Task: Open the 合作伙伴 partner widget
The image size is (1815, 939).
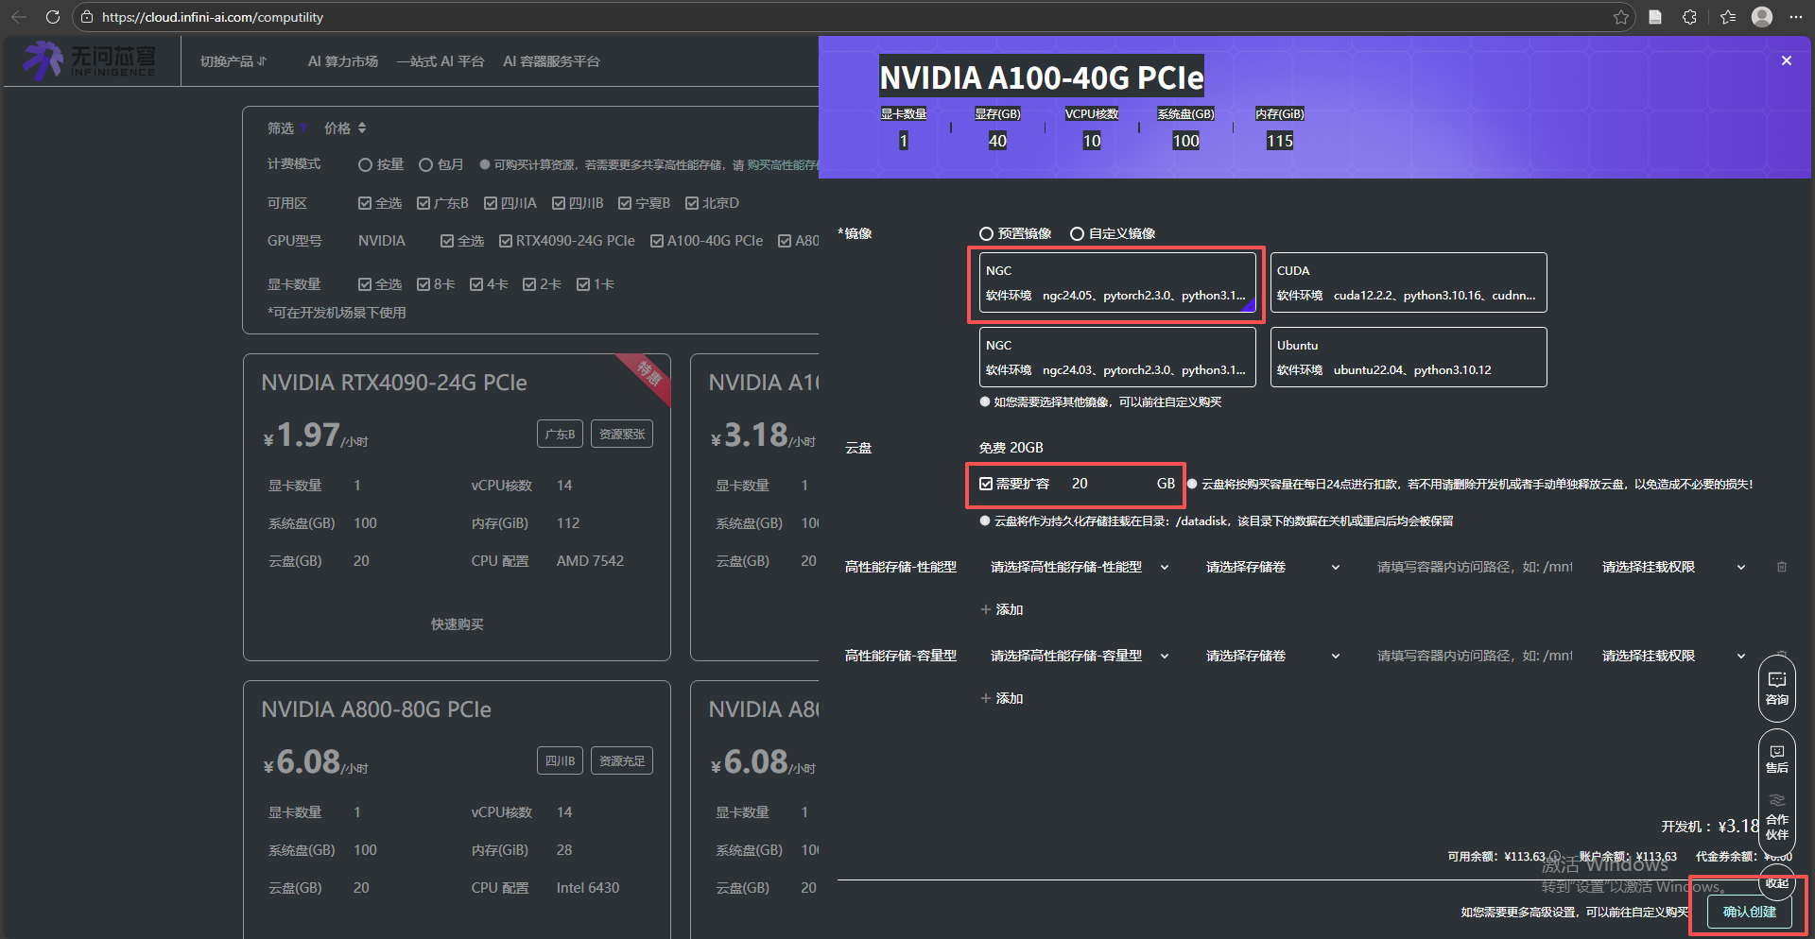Action: (1777, 817)
